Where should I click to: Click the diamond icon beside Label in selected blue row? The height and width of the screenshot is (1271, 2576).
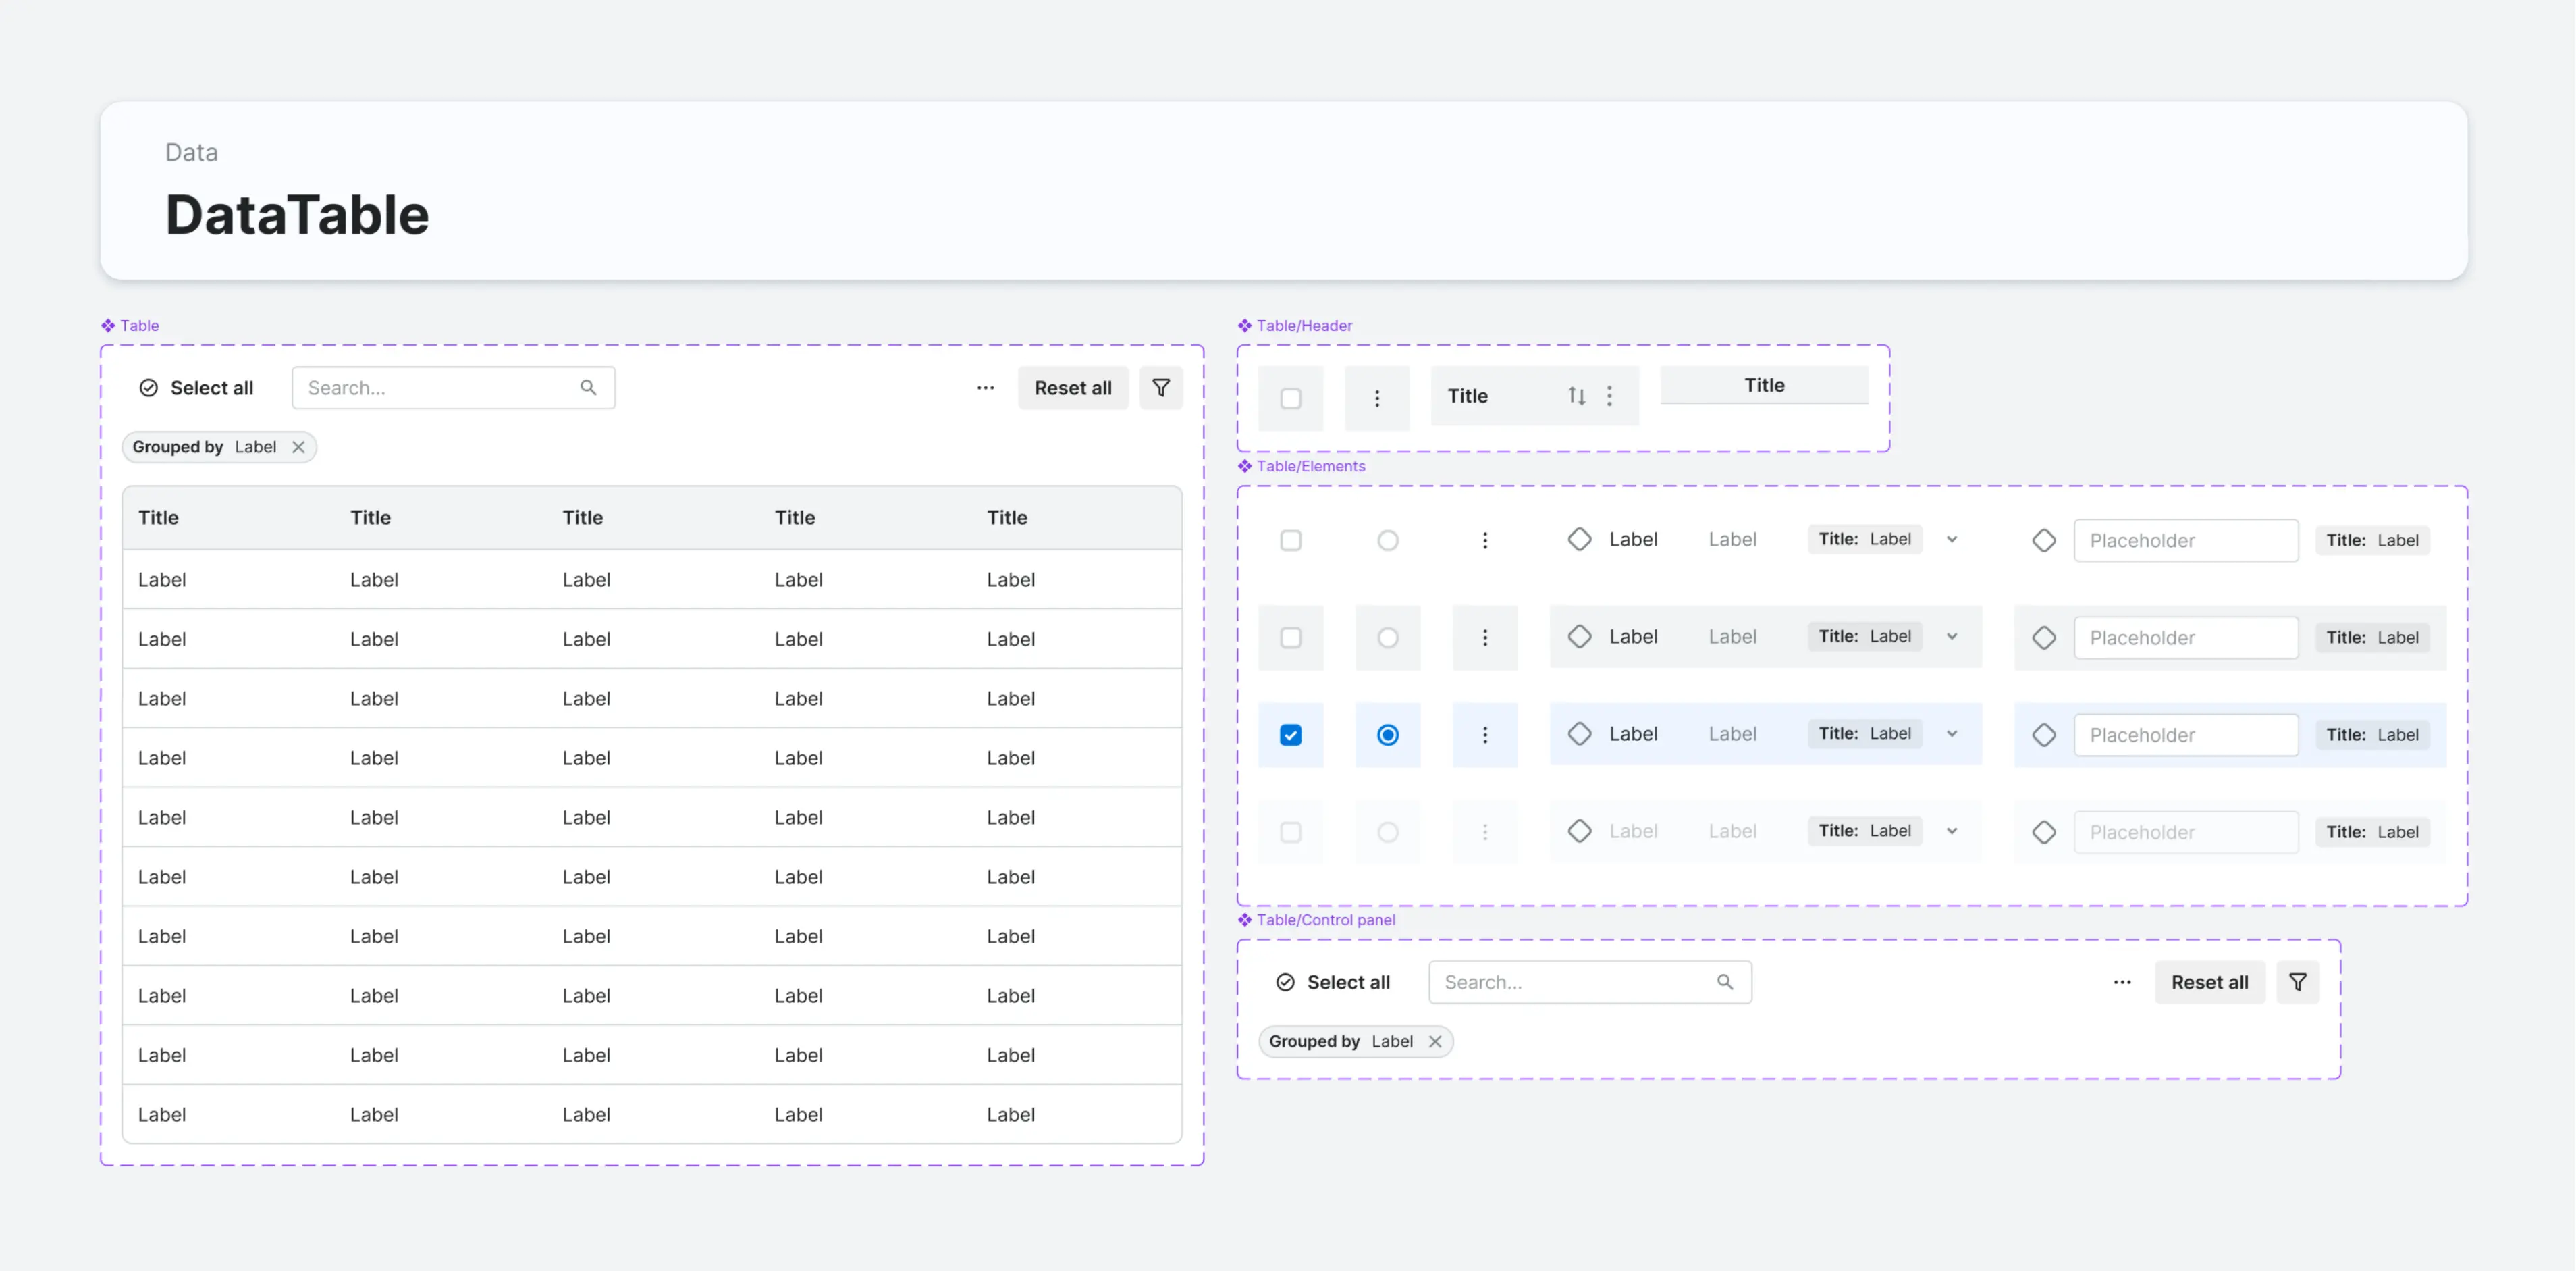1579,733
